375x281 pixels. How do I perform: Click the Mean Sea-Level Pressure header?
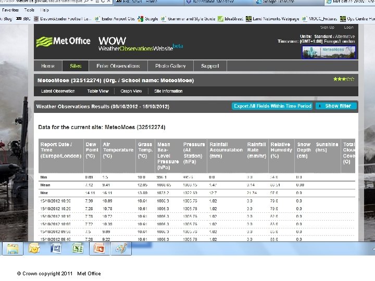[x=168, y=156]
